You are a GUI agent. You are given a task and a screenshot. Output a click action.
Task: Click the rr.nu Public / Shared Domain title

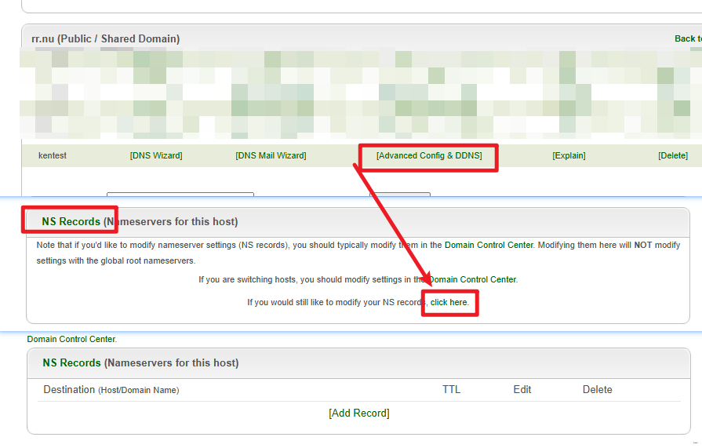click(x=105, y=38)
